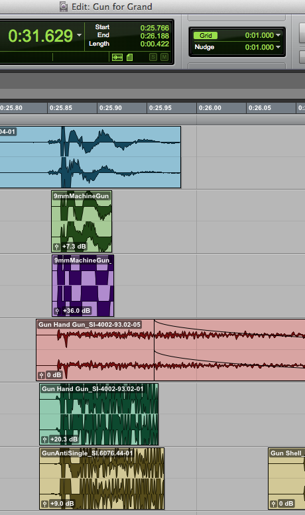Select the purple 9mmMachineGun clip
Screen dimensions: 305x515
pyautogui.click(x=83, y=286)
